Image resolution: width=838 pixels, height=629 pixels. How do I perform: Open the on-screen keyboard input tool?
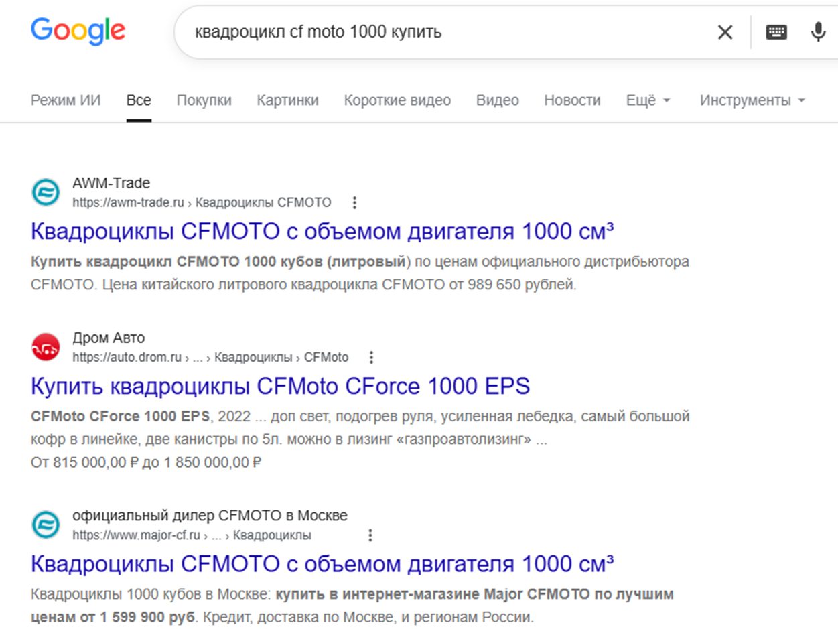point(776,32)
